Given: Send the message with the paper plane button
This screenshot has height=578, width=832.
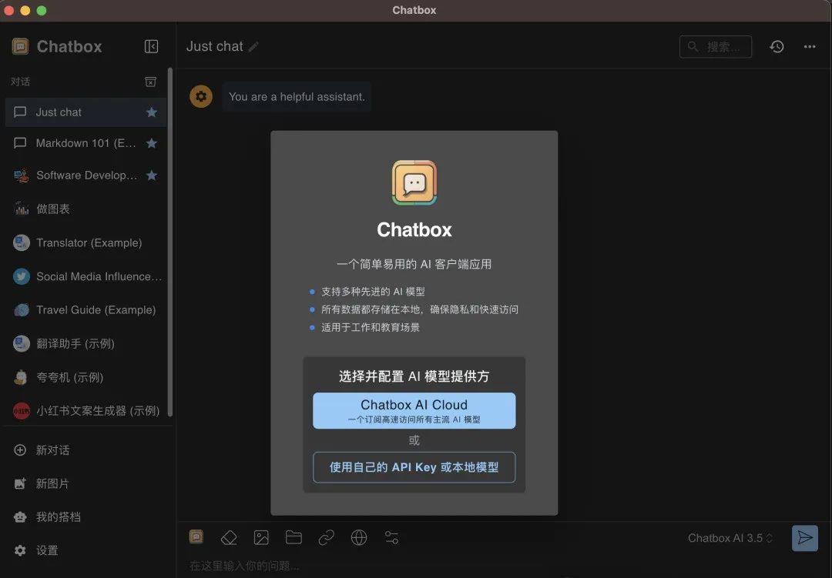Looking at the screenshot, I should point(805,538).
